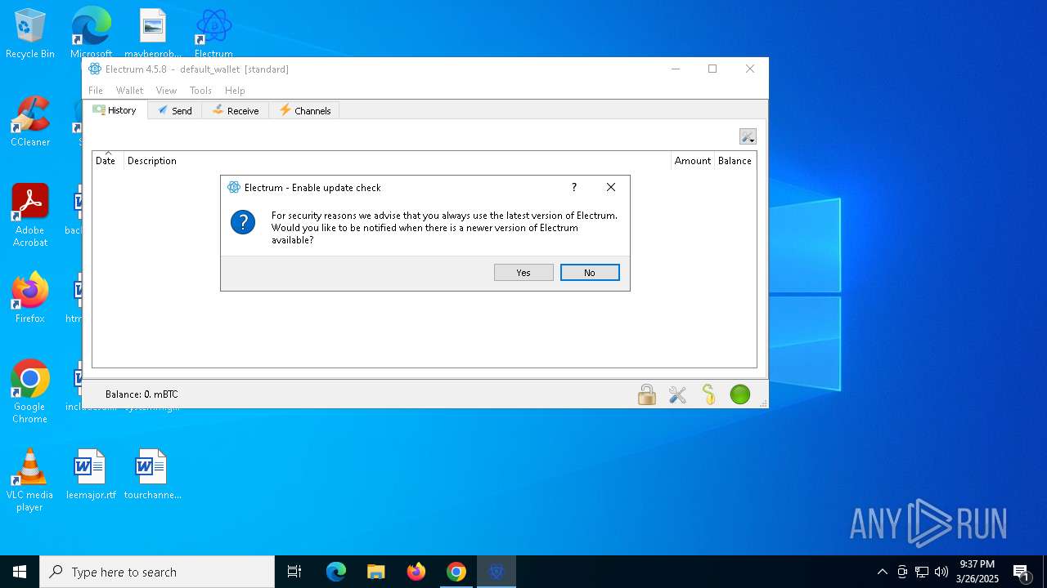Switch to the Receive tab

pyautogui.click(x=236, y=110)
